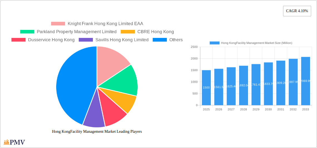Click the 2500 y-axis label
This screenshot has height=148, width=317.
click(x=194, y=47)
